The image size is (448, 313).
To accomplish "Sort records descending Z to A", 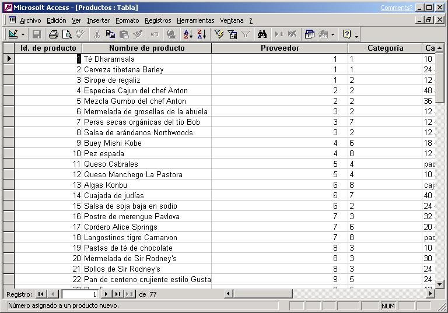I will coord(201,34).
